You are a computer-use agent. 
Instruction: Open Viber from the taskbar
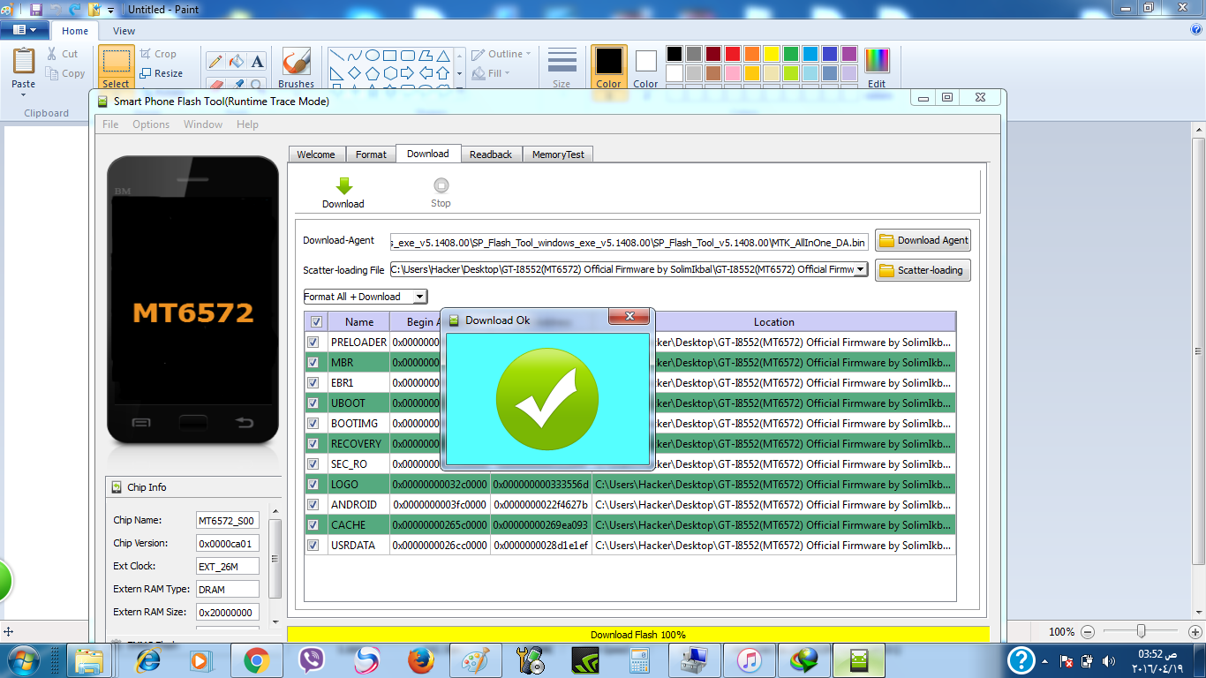point(312,659)
